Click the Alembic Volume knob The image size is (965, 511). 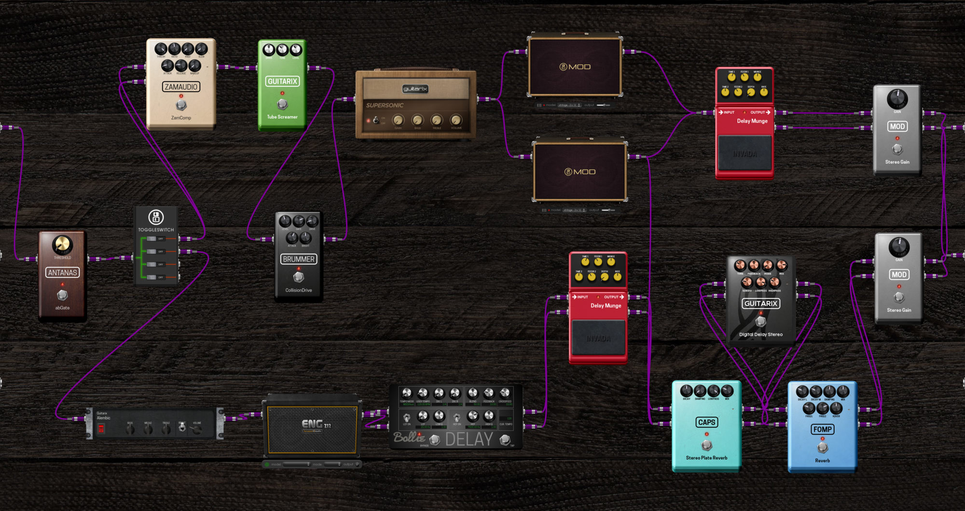point(197,429)
